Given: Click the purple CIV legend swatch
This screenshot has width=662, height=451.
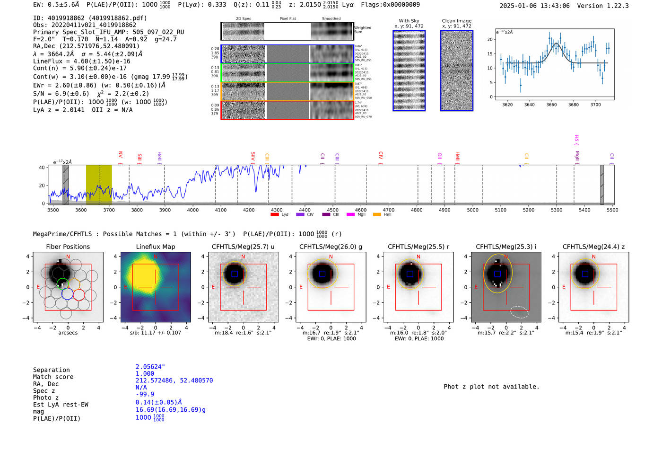Looking at the screenshot, I should [x=300, y=215].
